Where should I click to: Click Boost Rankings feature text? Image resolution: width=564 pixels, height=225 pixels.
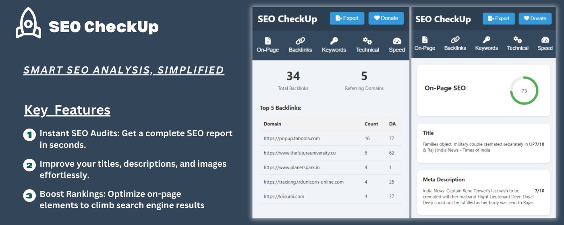(x=122, y=200)
